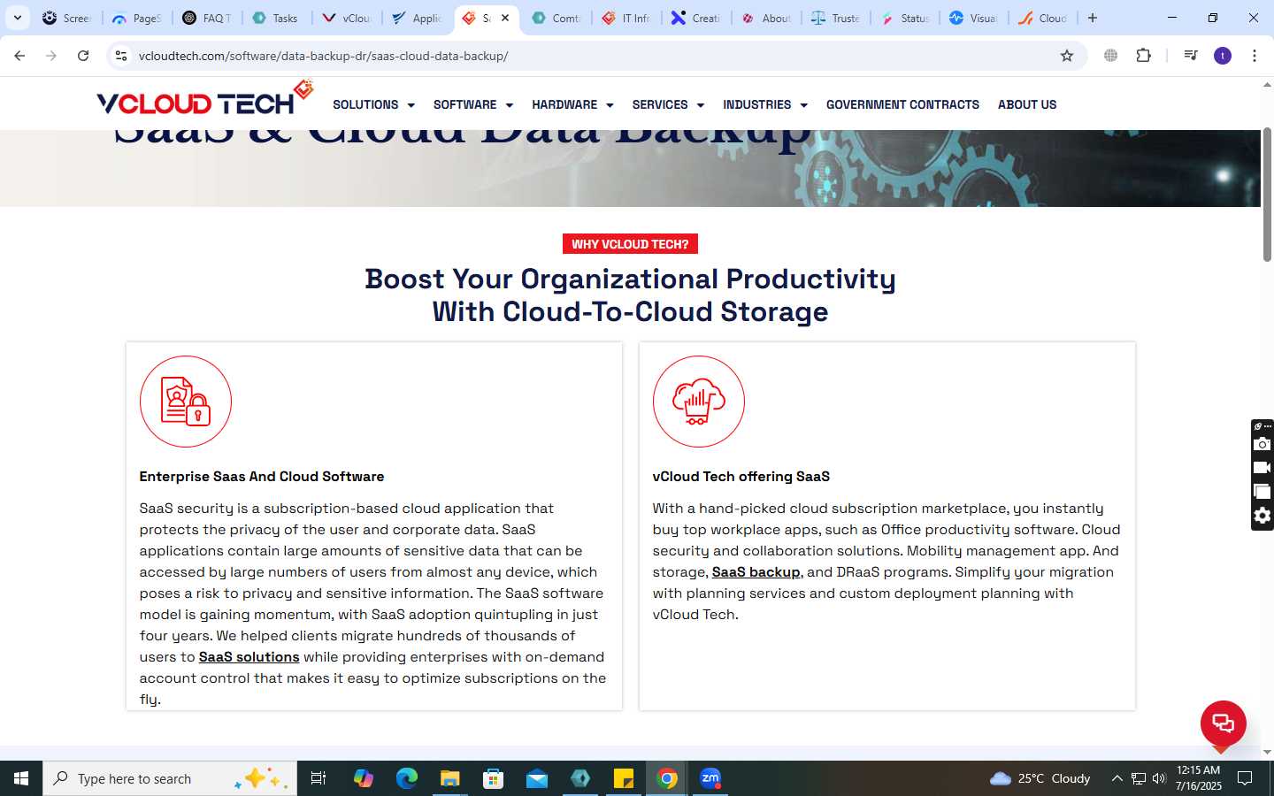The height and width of the screenshot is (796, 1274).
Task: Switch to the Status tab
Action: click(x=907, y=18)
